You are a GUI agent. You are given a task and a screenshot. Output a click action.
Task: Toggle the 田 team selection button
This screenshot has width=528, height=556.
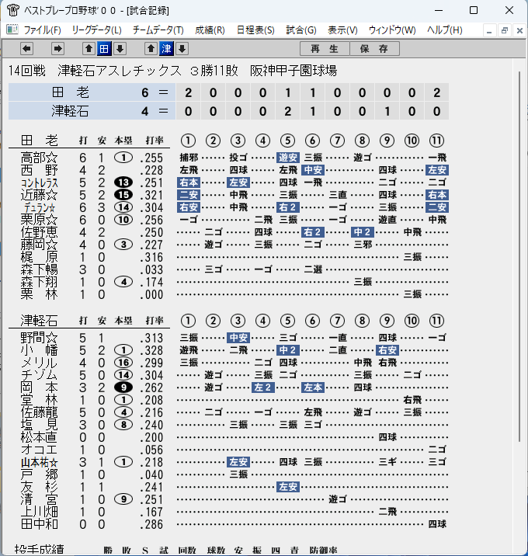click(104, 49)
